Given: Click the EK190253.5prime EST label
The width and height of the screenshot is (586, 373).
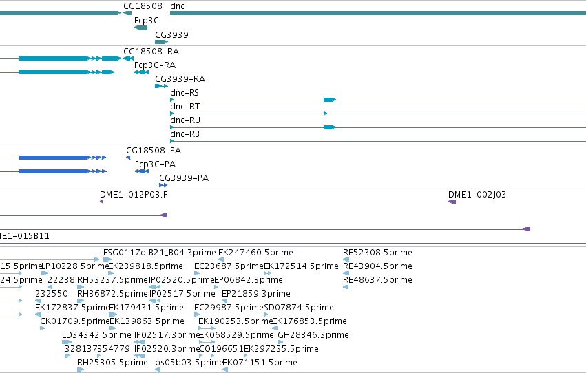Looking at the screenshot, I should [235, 322].
